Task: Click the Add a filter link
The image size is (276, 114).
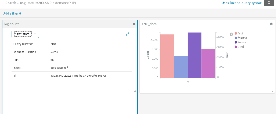Action: 11,13
